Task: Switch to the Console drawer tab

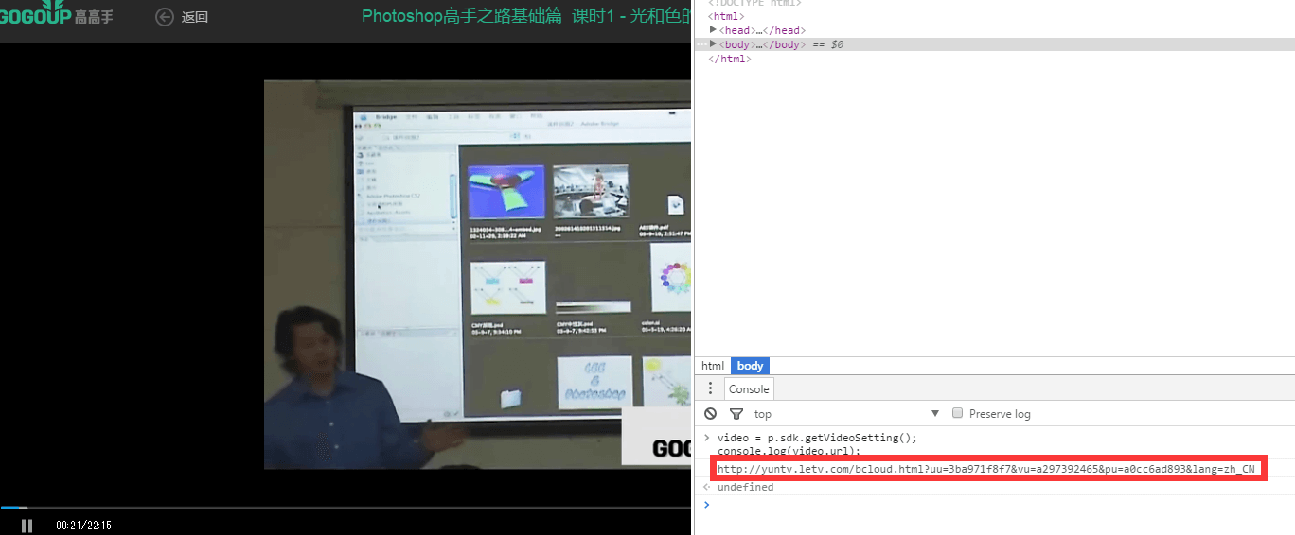Action: click(749, 388)
